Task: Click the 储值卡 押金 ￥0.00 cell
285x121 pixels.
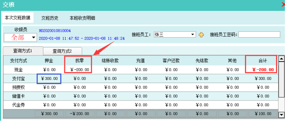Action: pyautogui.click(x=50, y=96)
